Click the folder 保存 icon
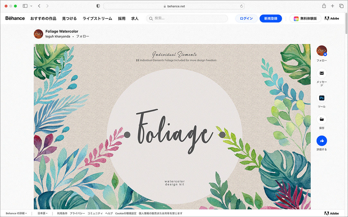The image size is (348, 217). [322, 119]
